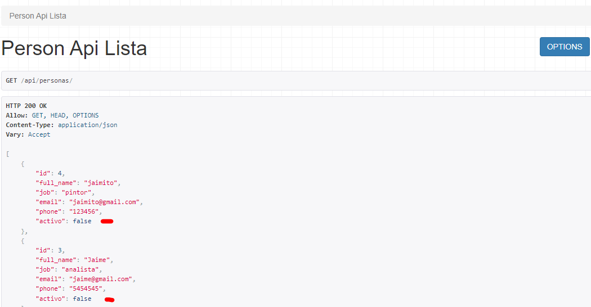Click the Content-Type application/json header
This screenshot has width=591, height=307.
[61, 125]
